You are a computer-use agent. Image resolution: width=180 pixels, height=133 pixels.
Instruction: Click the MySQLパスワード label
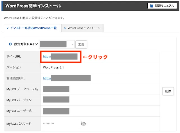click(19, 124)
